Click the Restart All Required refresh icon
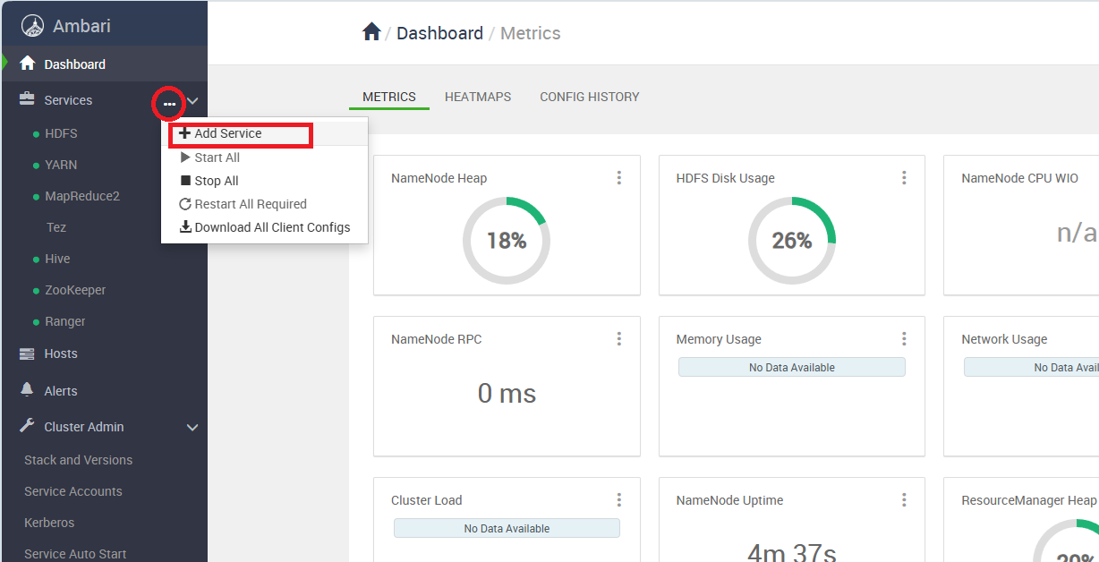1099x562 pixels. [x=185, y=204]
